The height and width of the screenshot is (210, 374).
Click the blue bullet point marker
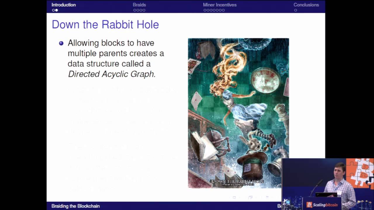click(61, 43)
